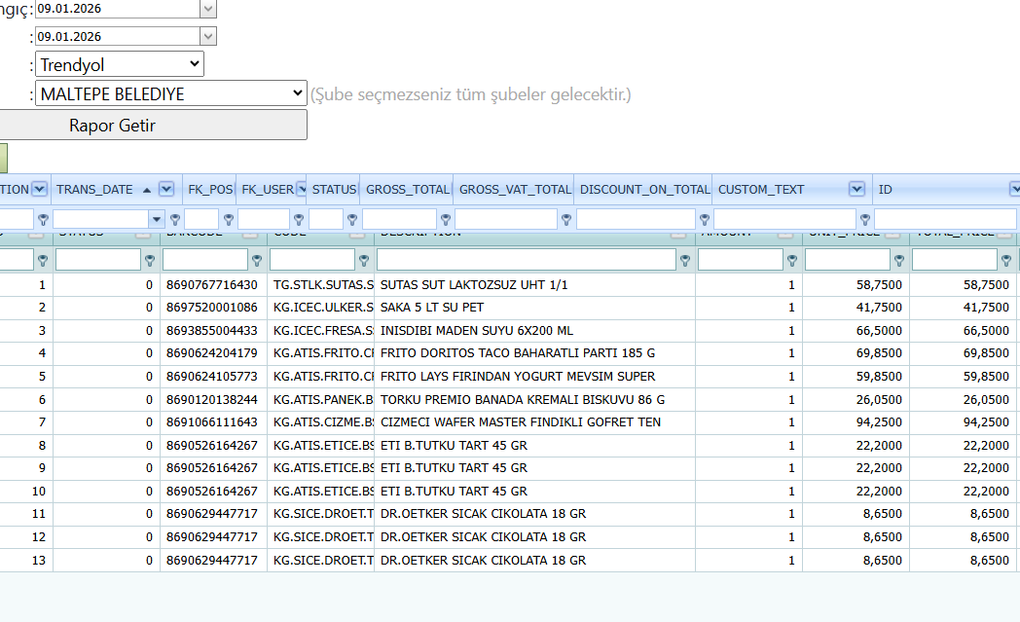Open the GROSS_VAT_TOTAL filter funnel menu
1020x622 pixels.
(566, 220)
